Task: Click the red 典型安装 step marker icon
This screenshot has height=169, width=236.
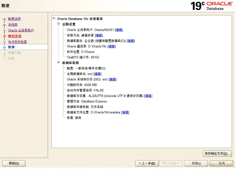Action: (x=5, y=36)
